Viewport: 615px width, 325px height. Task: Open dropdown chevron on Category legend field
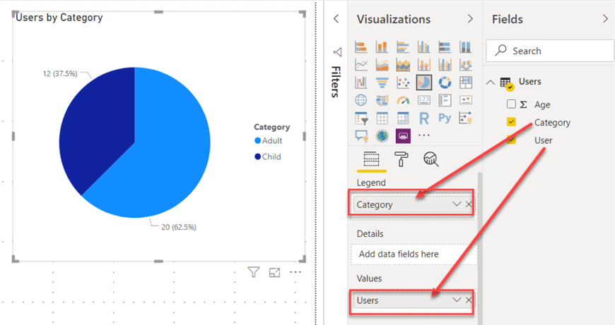[456, 204]
